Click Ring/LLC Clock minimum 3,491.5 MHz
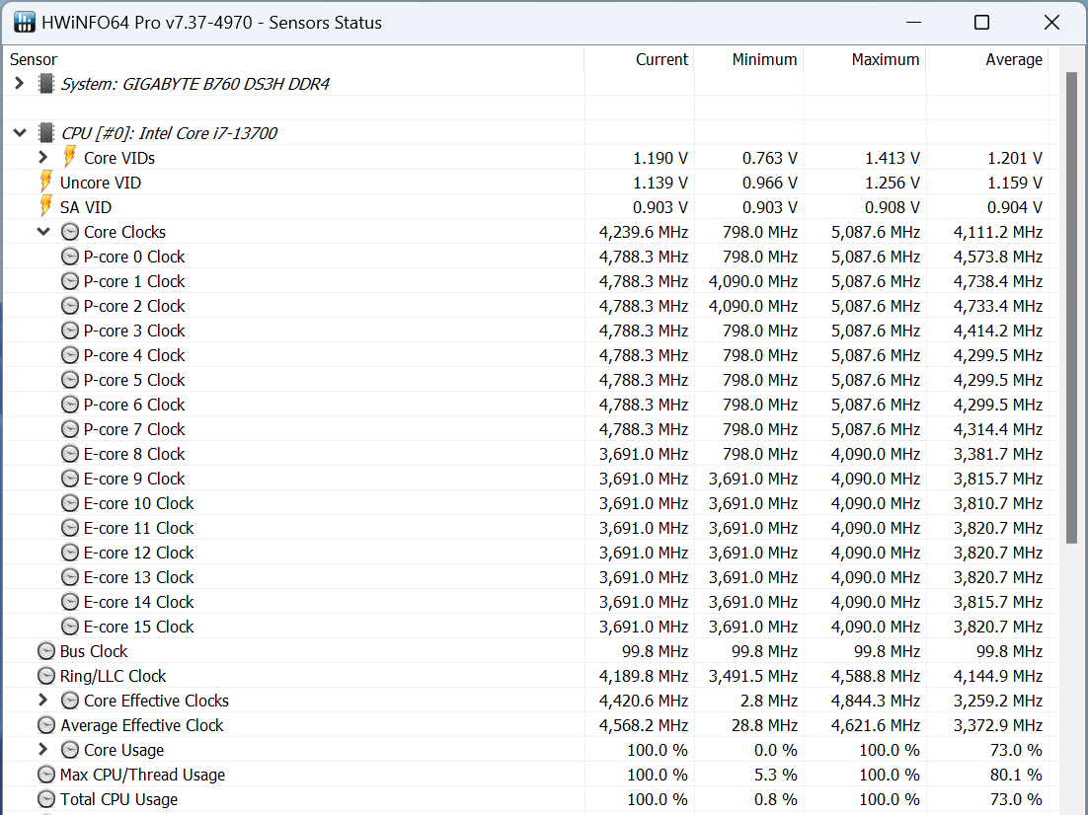The width and height of the screenshot is (1088, 815). 753,676
